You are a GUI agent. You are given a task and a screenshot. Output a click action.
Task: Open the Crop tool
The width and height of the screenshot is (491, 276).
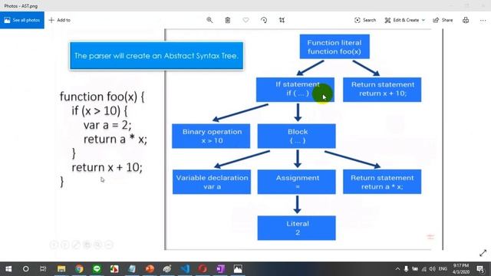click(282, 20)
